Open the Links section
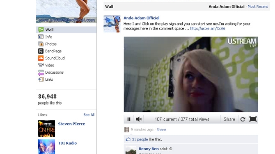 point(49,79)
